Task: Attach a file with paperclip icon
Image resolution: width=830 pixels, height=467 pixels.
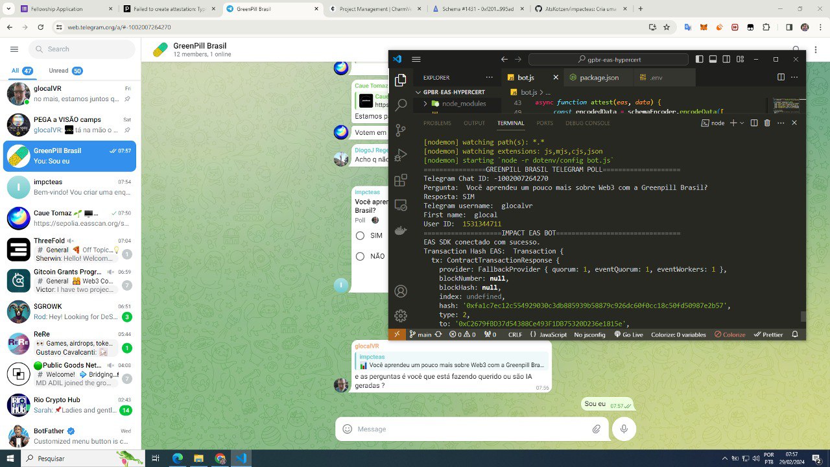Action: tap(597, 429)
